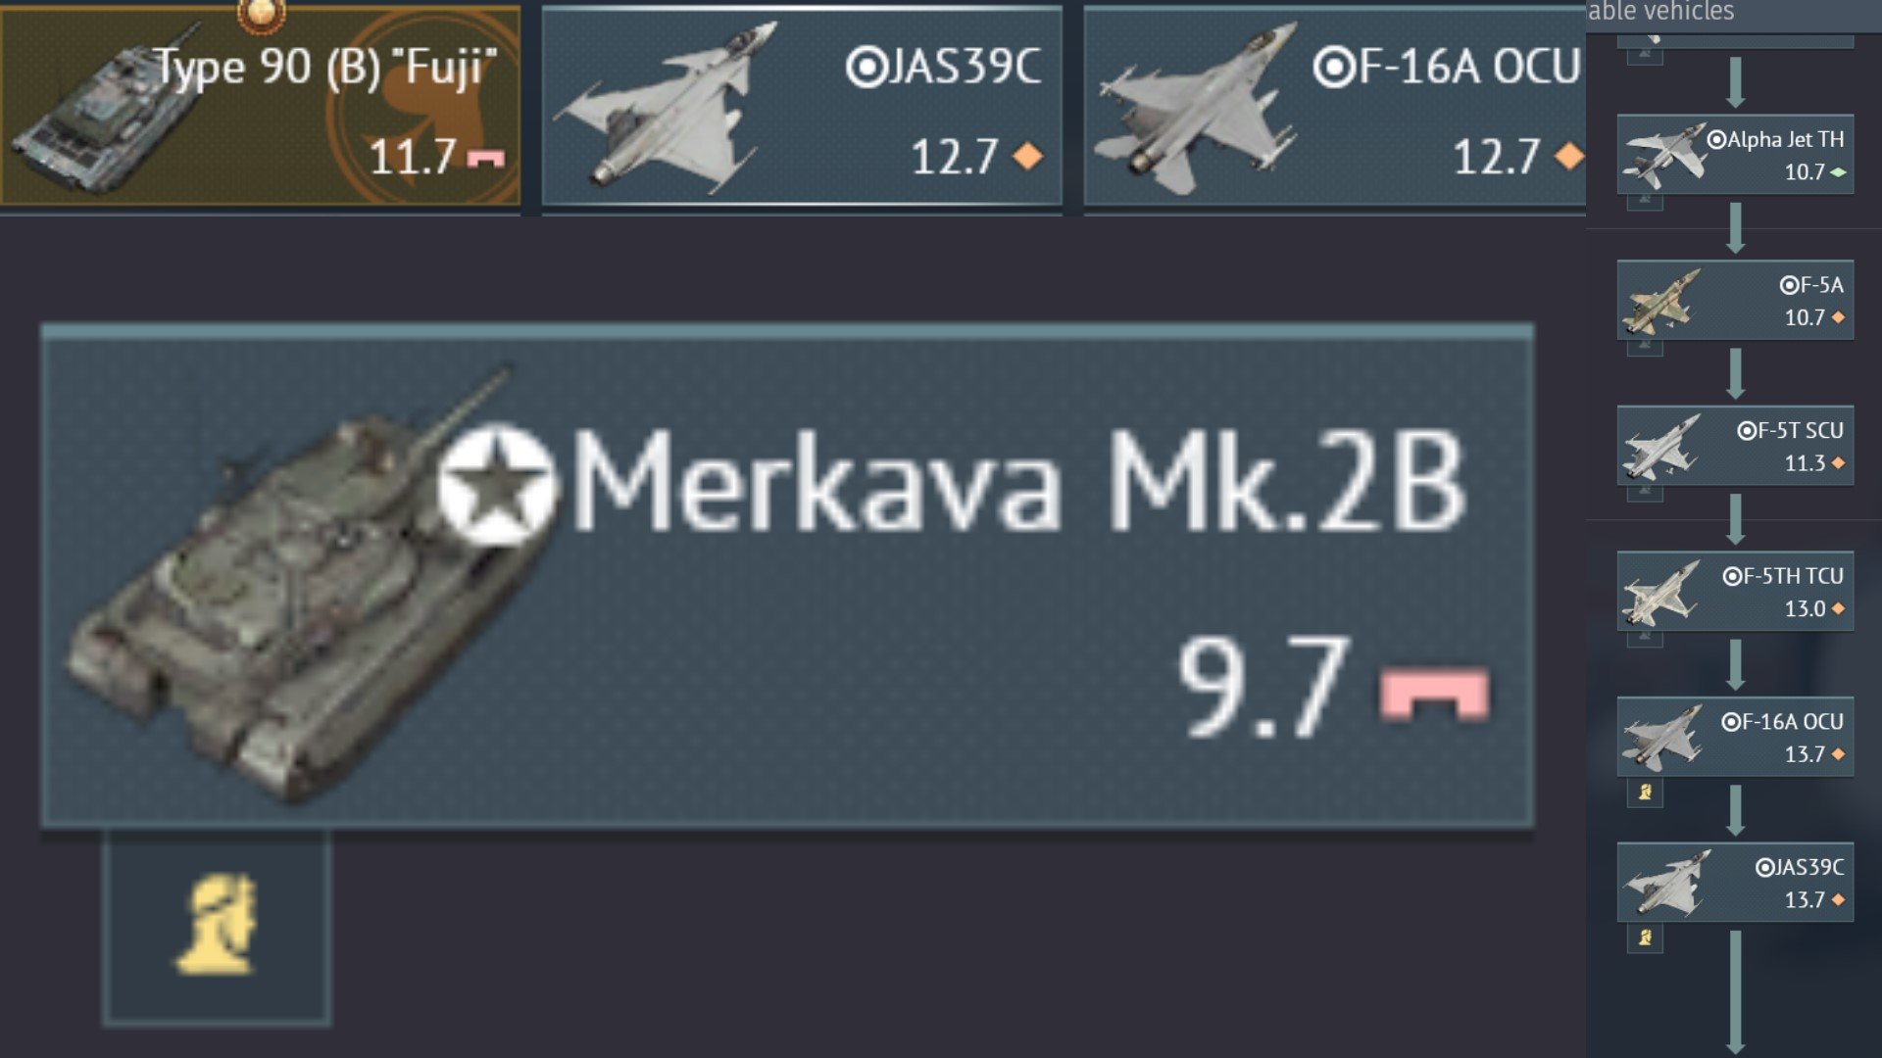The width and height of the screenshot is (1882, 1058).
Task: Select the Type 90 (B) "Fuji" tank card
Action: point(261,106)
